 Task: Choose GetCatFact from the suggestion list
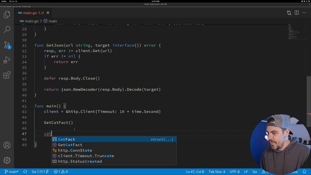point(114,145)
